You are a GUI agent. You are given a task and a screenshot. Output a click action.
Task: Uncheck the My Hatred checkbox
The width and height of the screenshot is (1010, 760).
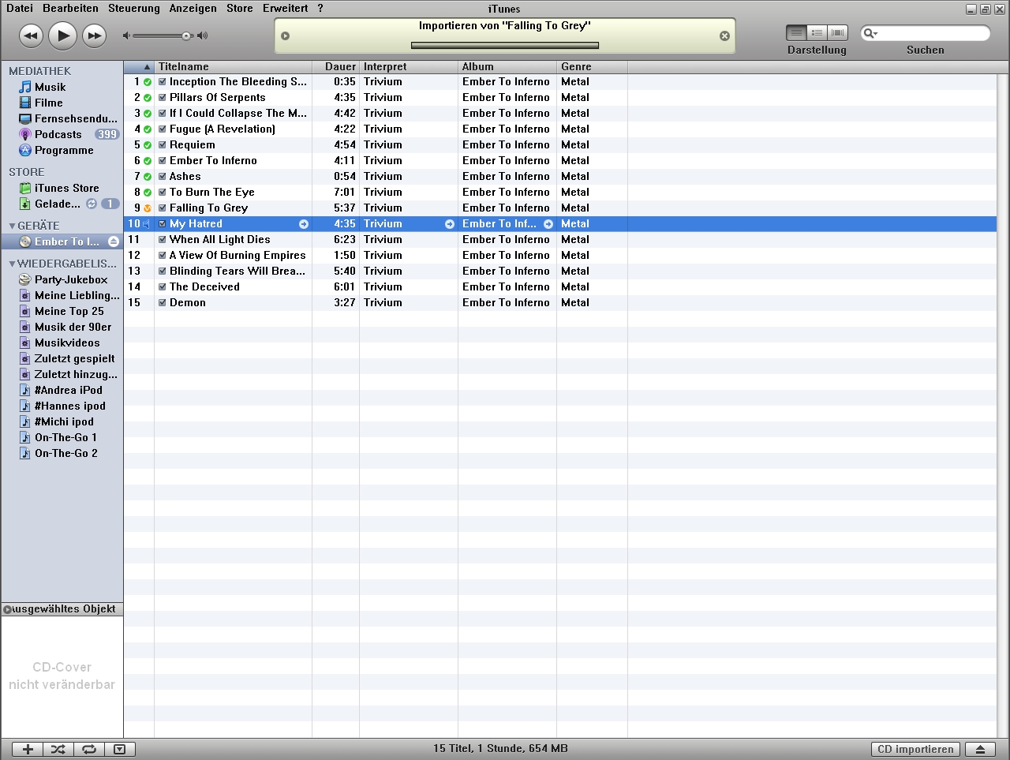[163, 223]
